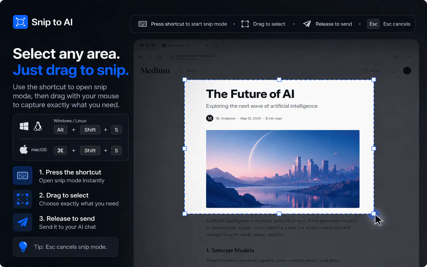Click the top-middle selection handle
427x267 pixels.
279,80
